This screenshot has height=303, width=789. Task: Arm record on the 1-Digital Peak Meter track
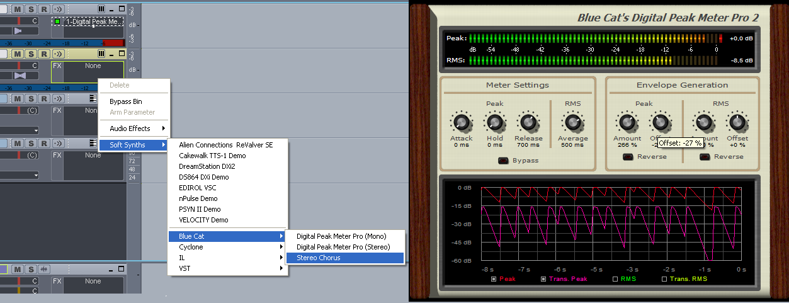click(x=43, y=9)
